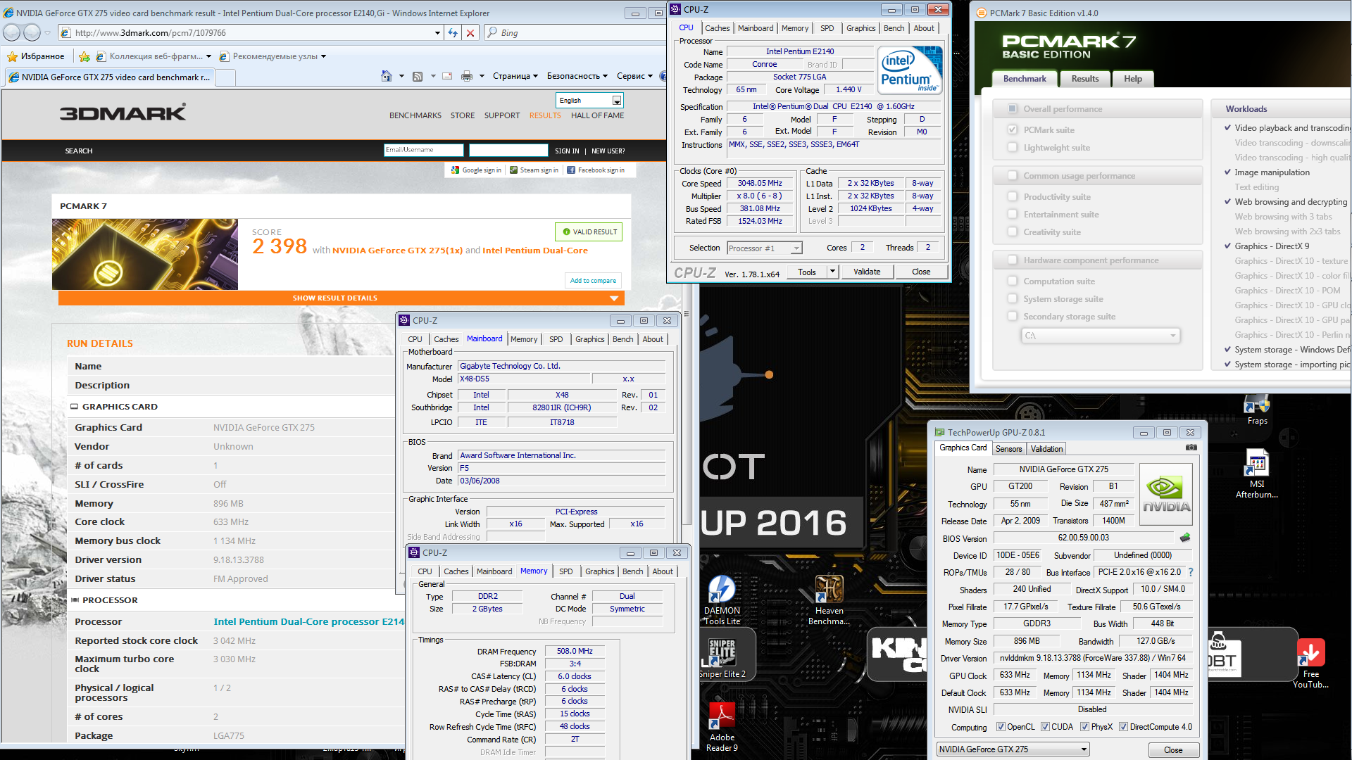The height and width of the screenshot is (760, 1352).
Task: Toggle the PhysX checkbox in GPU-Z
Action: point(1084,727)
